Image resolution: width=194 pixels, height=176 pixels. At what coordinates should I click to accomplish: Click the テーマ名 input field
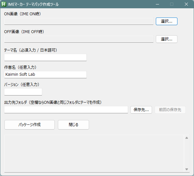[x=45, y=58]
